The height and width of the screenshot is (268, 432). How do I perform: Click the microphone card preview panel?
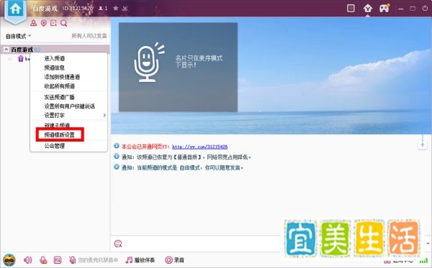click(178, 67)
